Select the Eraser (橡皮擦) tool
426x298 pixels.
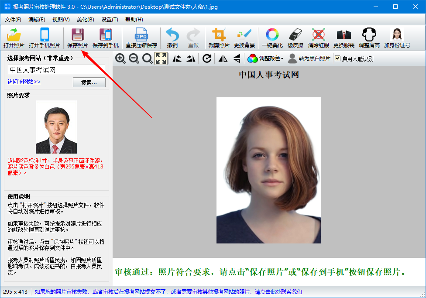[x=295, y=38]
